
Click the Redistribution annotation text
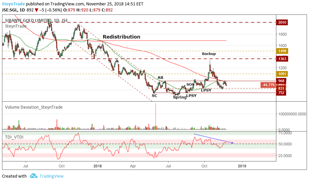[122, 37]
